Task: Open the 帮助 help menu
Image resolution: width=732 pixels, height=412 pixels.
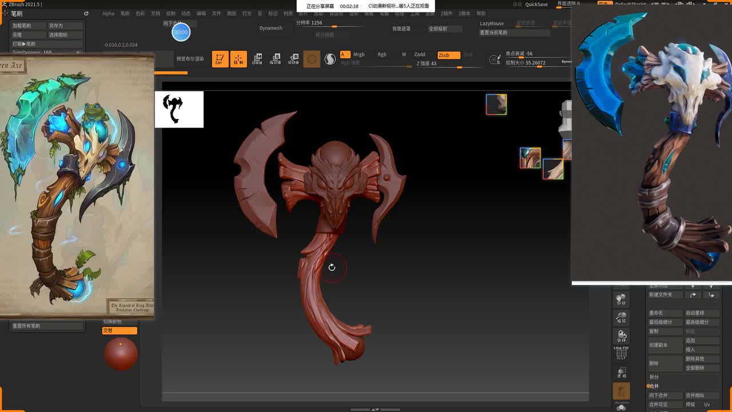Action: 481,13
